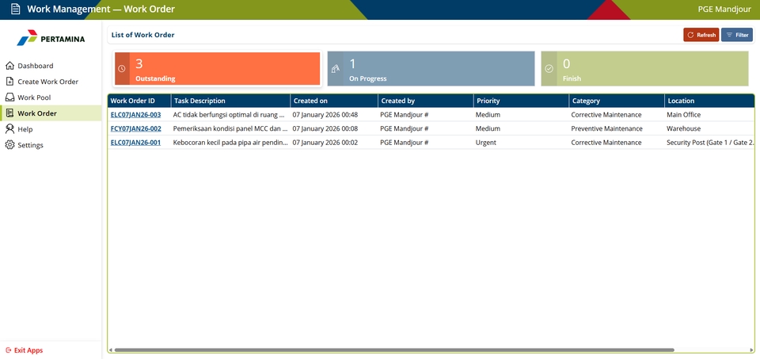Click the Dashboard home icon in sidebar
Image resolution: width=760 pixels, height=359 pixels.
pos(9,66)
